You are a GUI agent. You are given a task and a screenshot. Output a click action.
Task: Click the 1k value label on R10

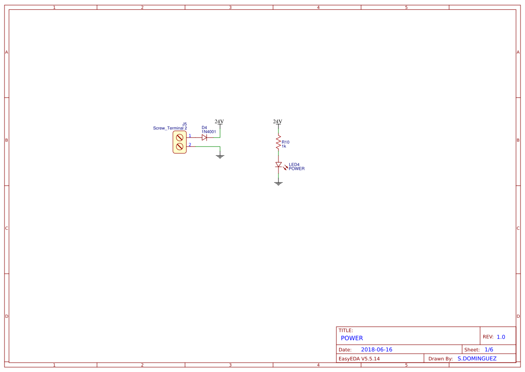(x=284, y=146)
